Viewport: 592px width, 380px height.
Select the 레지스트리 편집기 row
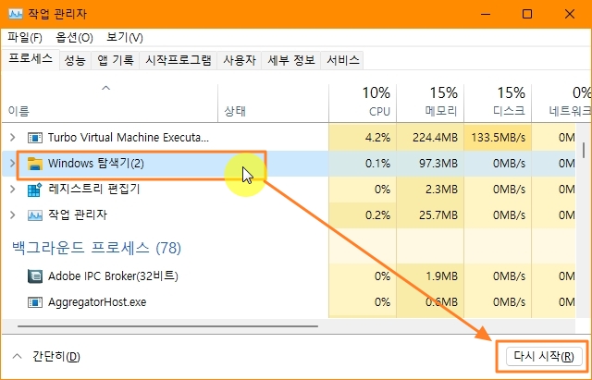pos(289,189)
